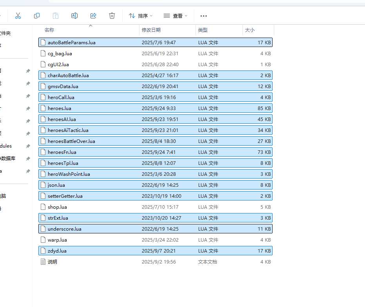
Task: Select the file name zdyd.lua
Action: 57,251
